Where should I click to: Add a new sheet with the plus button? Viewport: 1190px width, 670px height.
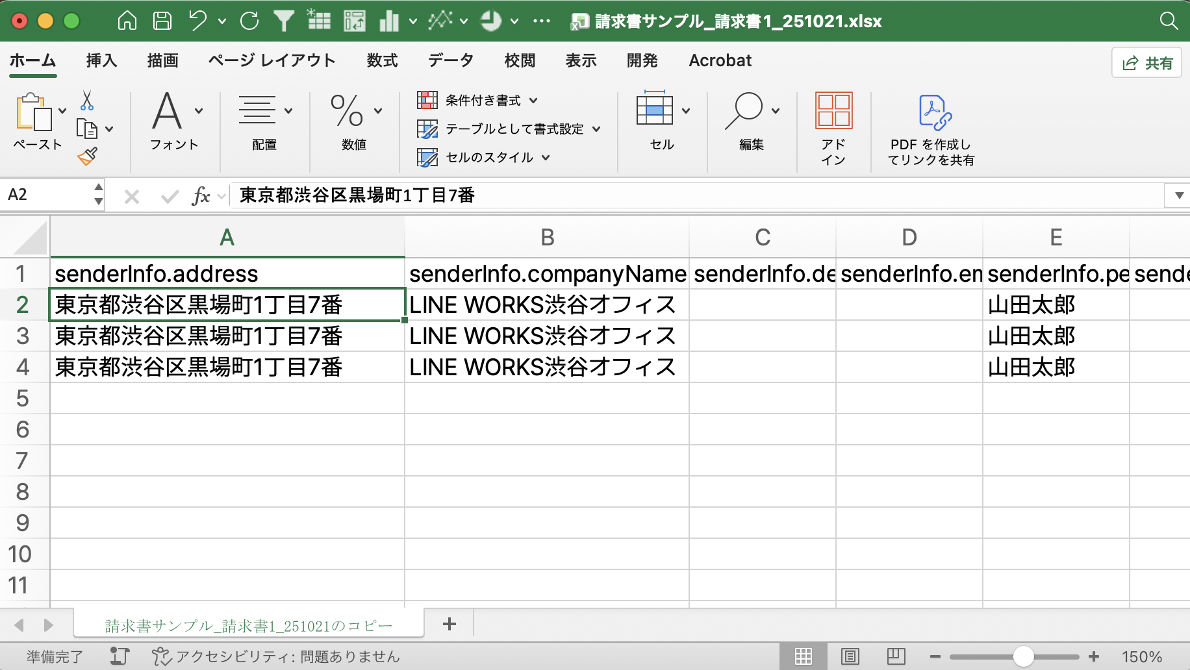tap(448, 625)
